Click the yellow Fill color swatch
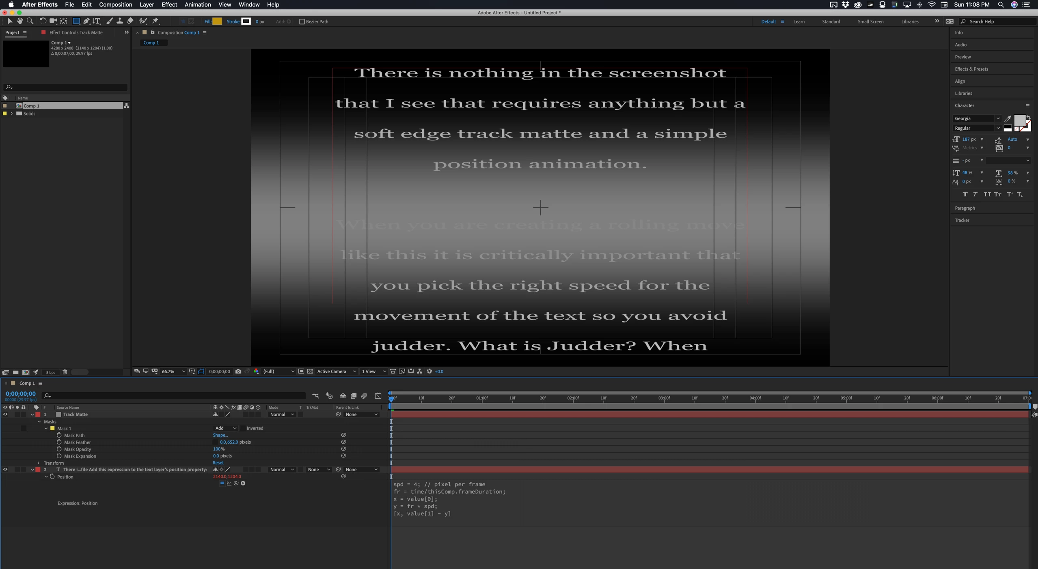The image size is (1038, 569). [217, 21]
